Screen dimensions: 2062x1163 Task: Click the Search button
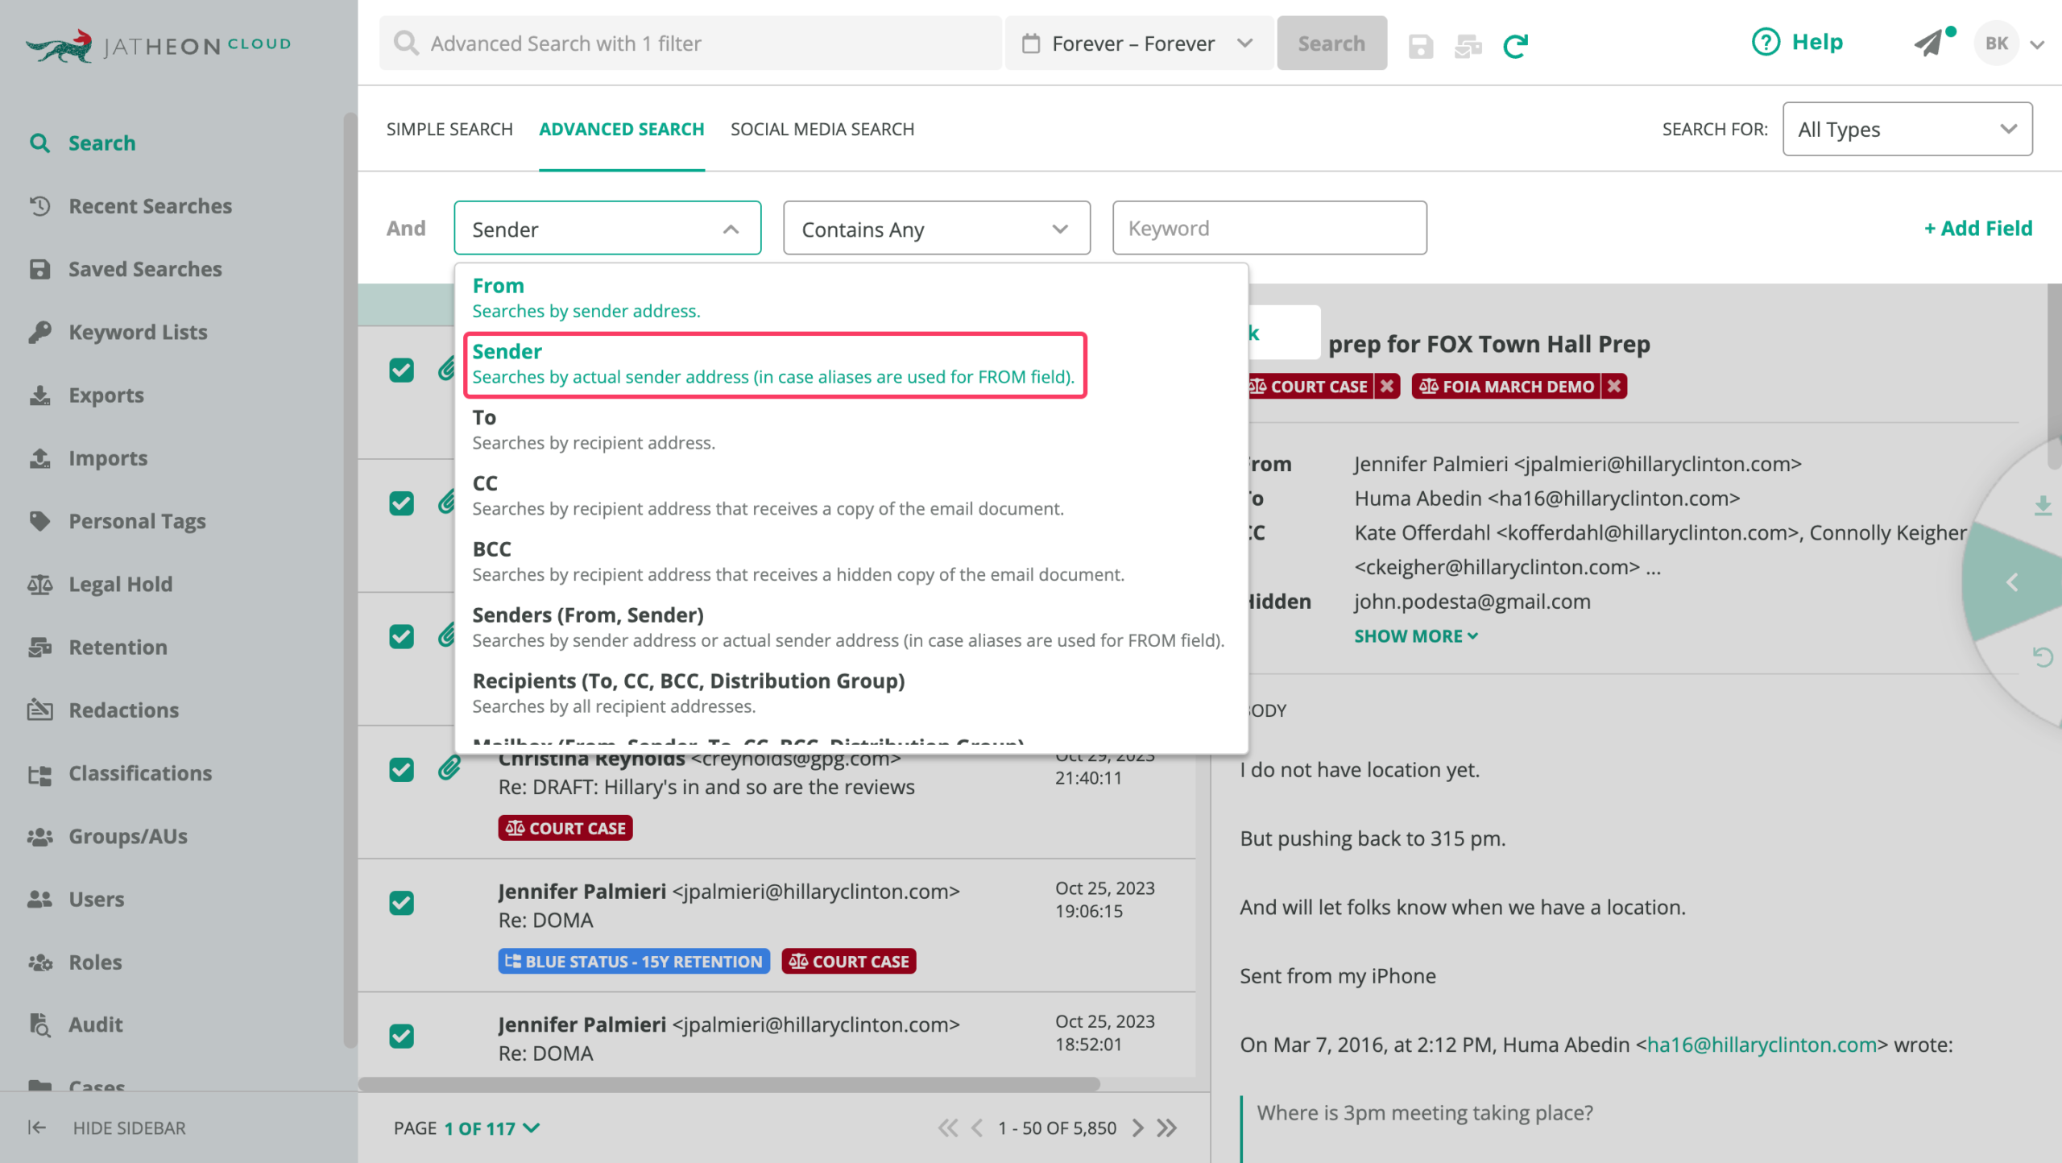tap(1331, 43)
